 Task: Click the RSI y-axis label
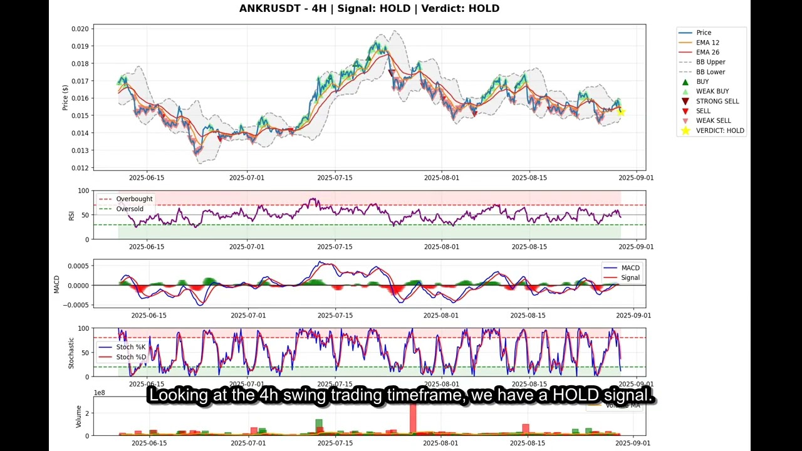pyautogui.click(x=71, y=215)
